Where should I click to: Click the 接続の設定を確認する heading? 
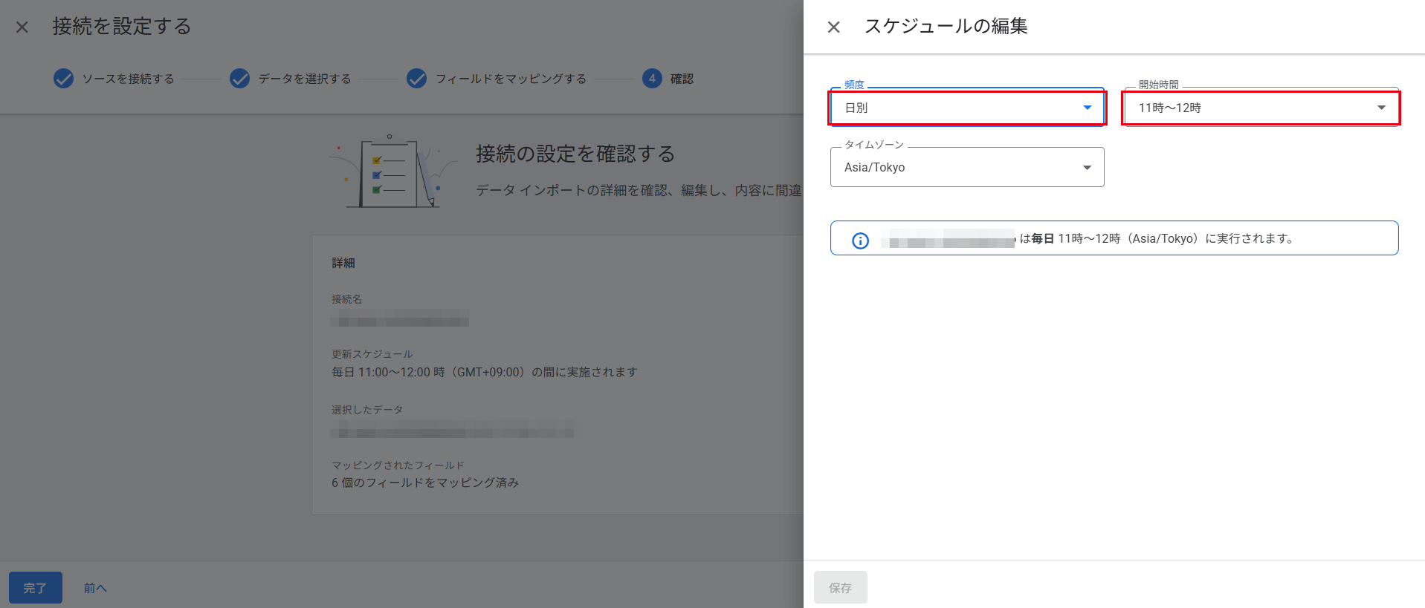575,154
